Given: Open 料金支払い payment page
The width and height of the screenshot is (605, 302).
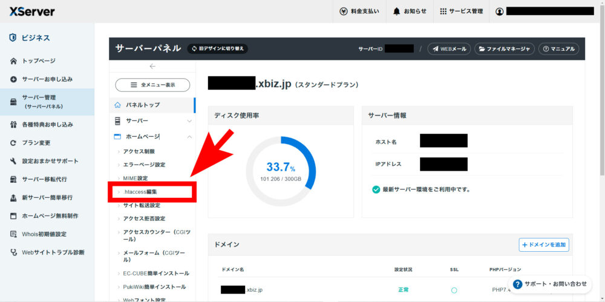Looking at the screenshot, I should click(359, 11).
